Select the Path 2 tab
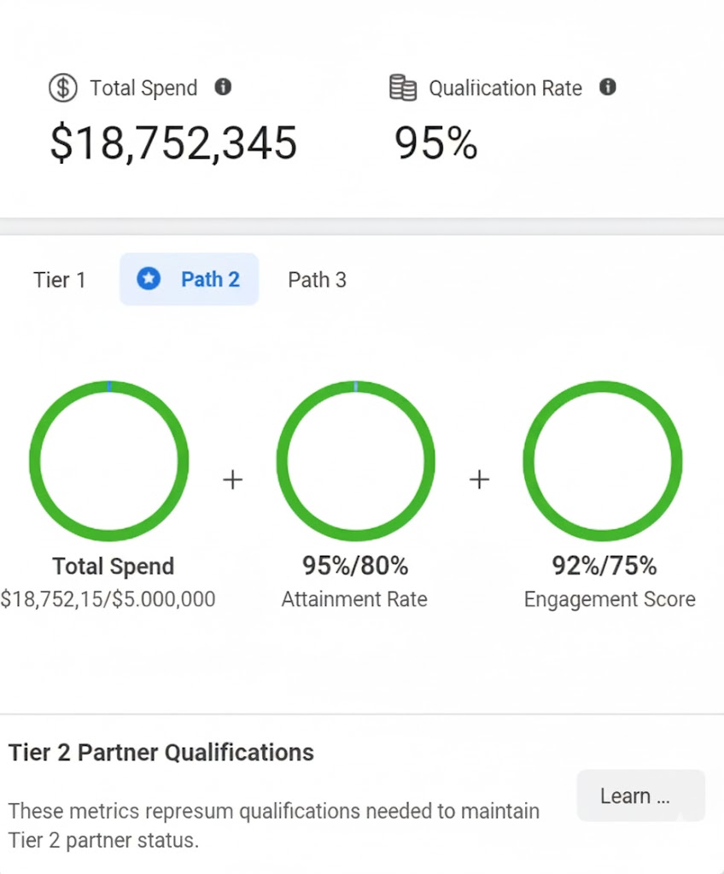Image resolution: width=724 pixels, height=874 pixels. click(190, 279)
